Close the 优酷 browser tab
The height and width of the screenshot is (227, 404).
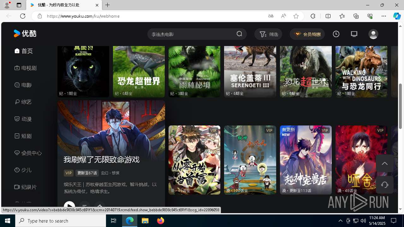(97, 5)
